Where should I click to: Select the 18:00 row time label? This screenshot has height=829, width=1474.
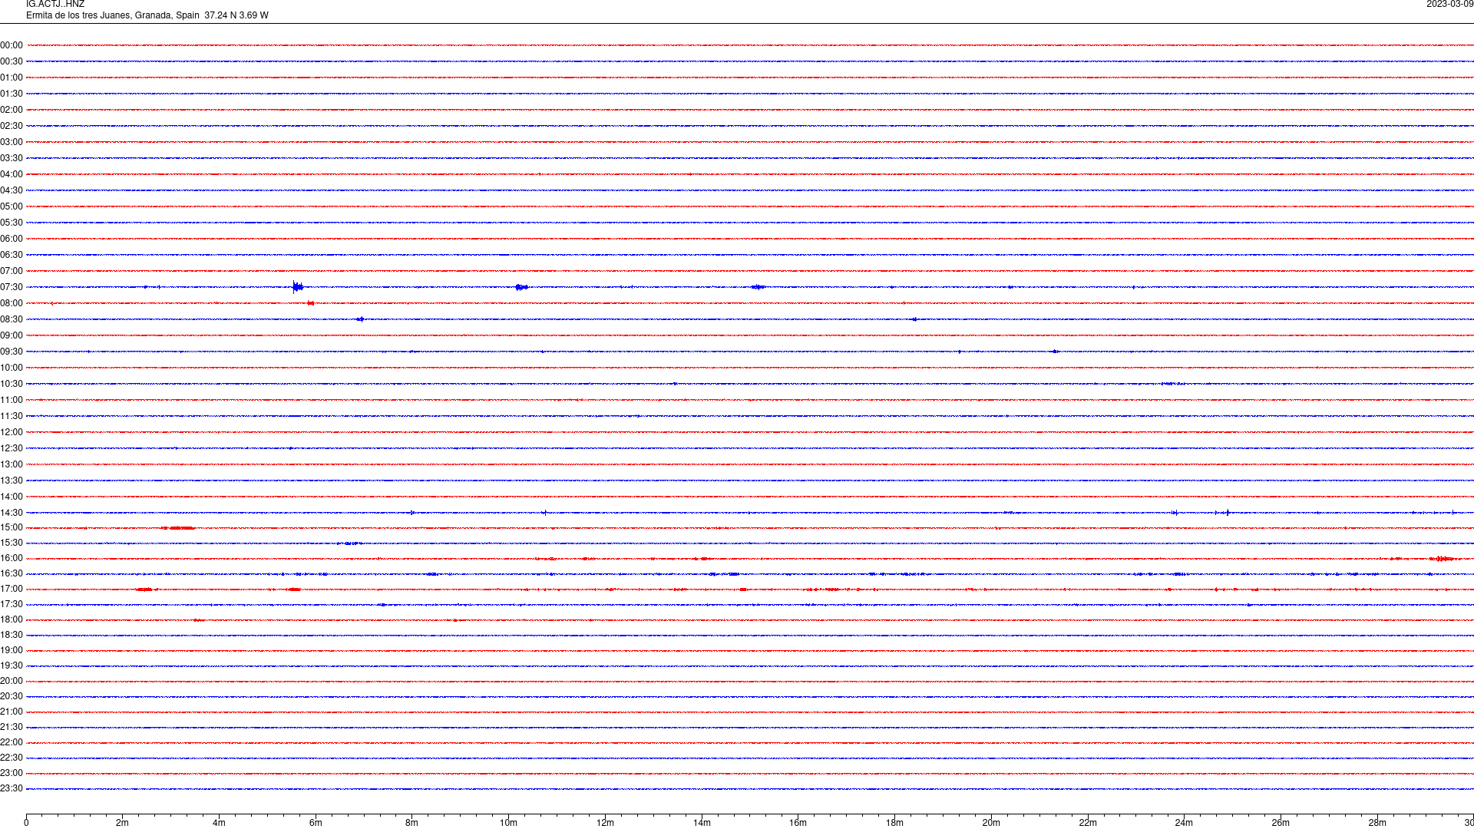(x=12, y=619)
